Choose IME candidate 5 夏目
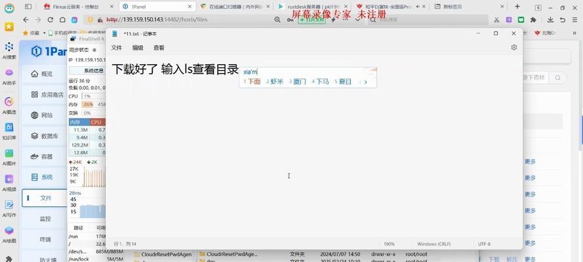The image size is (583, 262). pos(343,82)
